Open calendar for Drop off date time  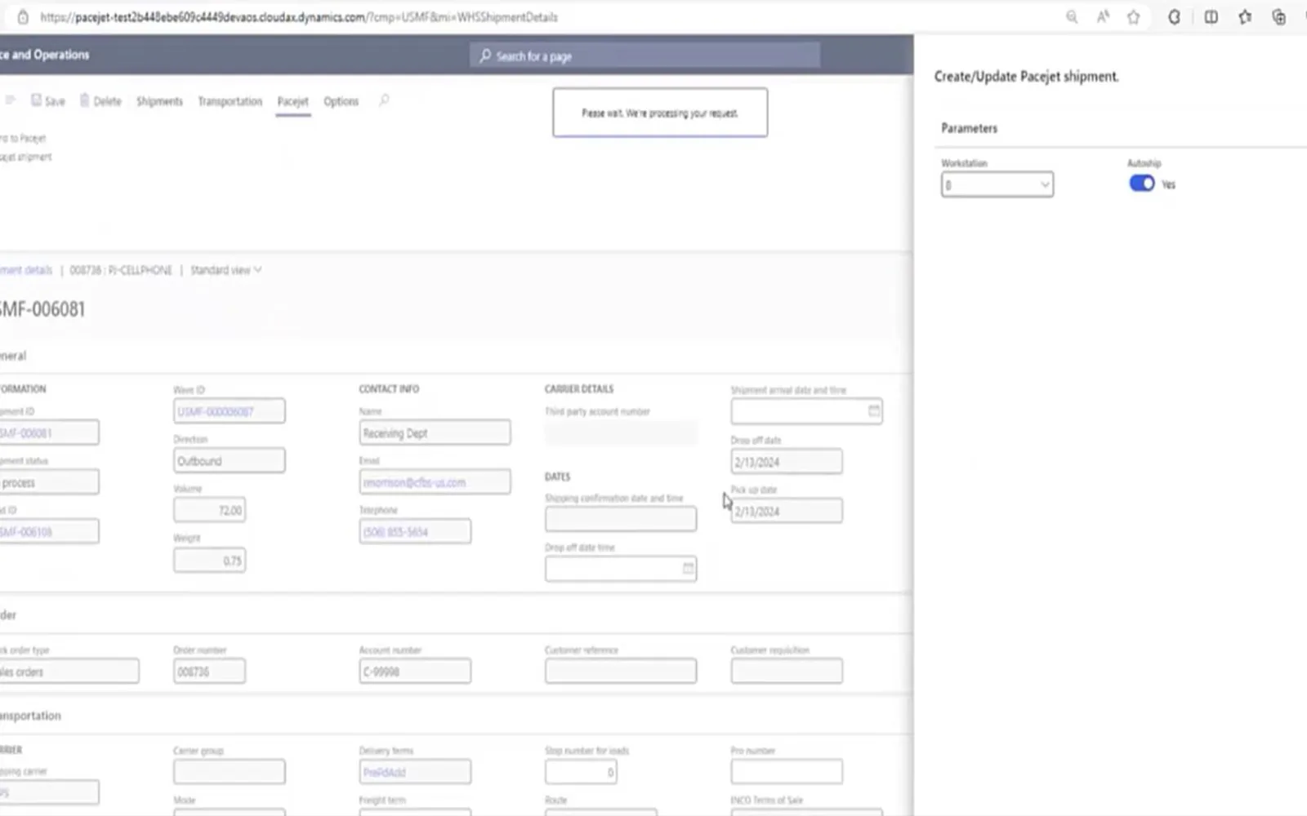click(688, 569)
